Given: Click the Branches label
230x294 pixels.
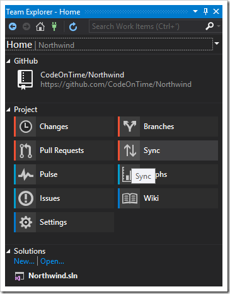Looking at the screenshot, I should click(159, 127).
